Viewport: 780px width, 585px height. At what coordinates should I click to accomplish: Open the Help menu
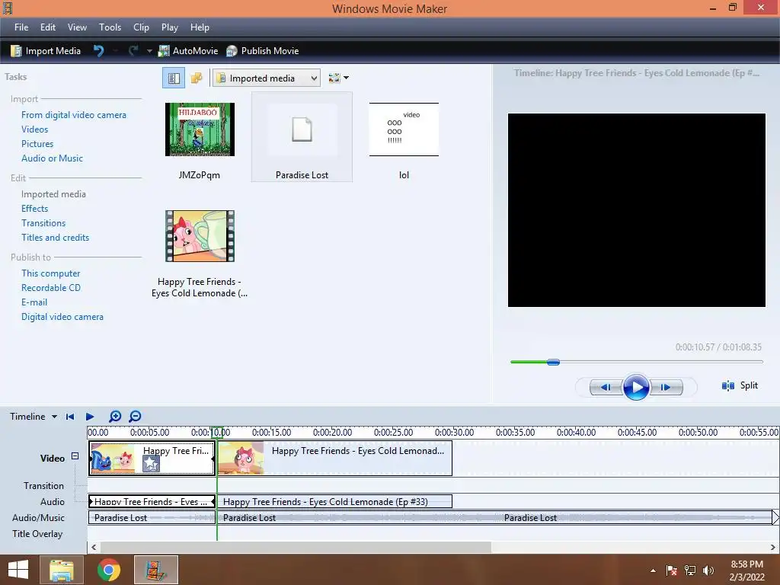(x=200, y=27)
